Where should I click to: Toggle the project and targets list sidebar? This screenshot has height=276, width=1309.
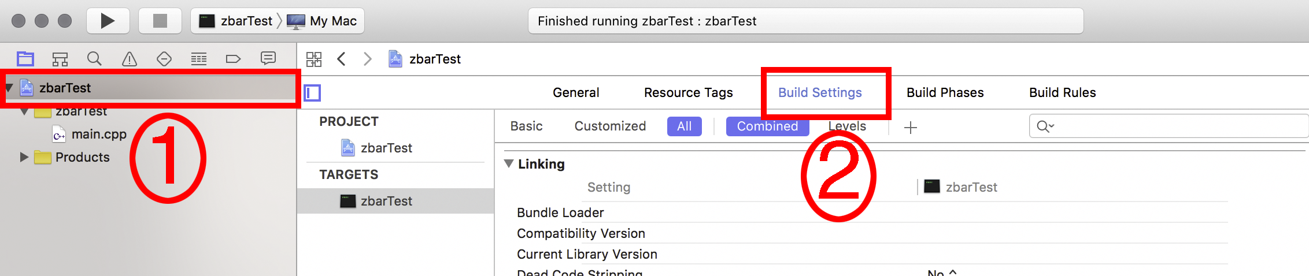[x=312, y=92]
